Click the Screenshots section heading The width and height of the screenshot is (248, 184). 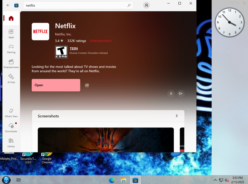coord(48,116)
